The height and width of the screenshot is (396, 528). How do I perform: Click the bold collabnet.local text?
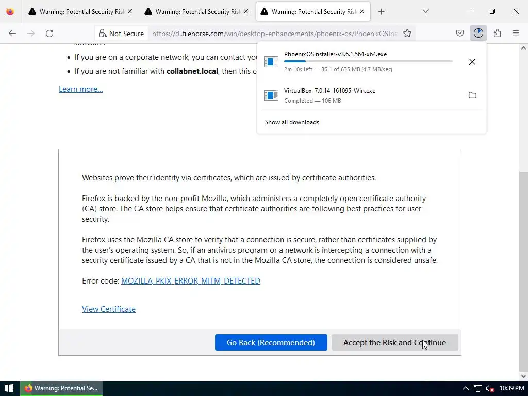coord(192,71)
